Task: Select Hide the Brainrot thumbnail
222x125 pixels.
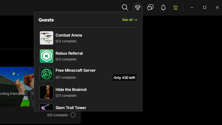Action: (47, 92)
